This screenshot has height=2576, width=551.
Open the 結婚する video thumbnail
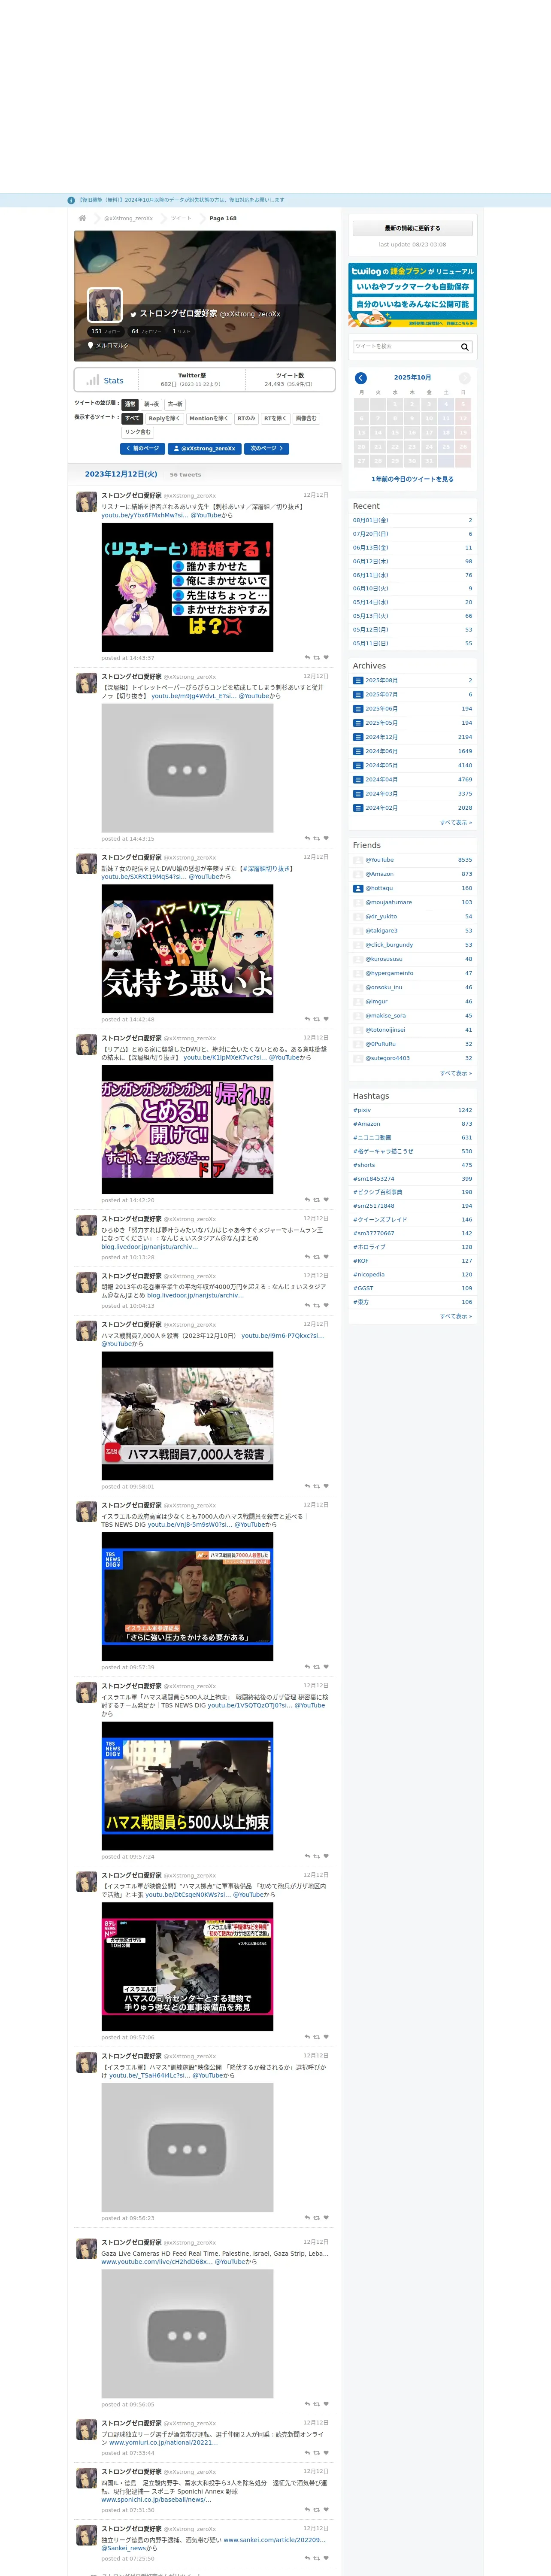187,587
